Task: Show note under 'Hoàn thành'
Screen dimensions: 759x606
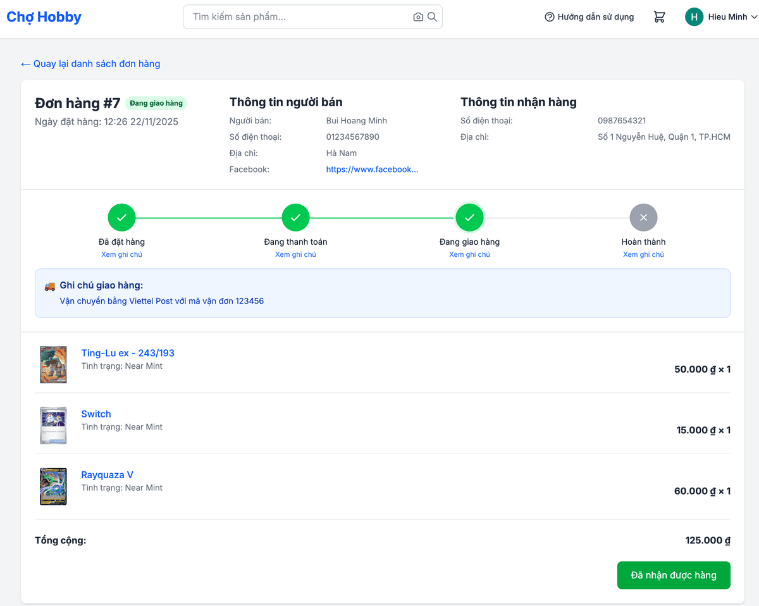Action: (643, 254)
